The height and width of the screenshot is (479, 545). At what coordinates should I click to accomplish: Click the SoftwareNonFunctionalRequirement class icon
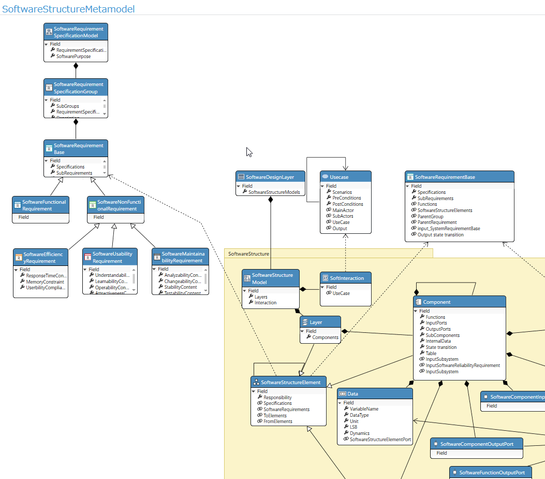pyautogui.click(x=93, y=205)
